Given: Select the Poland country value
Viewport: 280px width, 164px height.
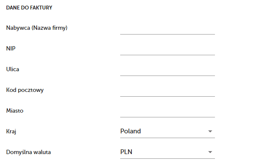Looking at the screenshot, I should click(131, 131).
